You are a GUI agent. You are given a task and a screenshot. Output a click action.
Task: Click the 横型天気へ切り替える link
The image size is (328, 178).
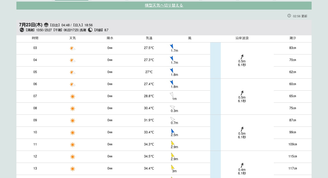[164, 5]
